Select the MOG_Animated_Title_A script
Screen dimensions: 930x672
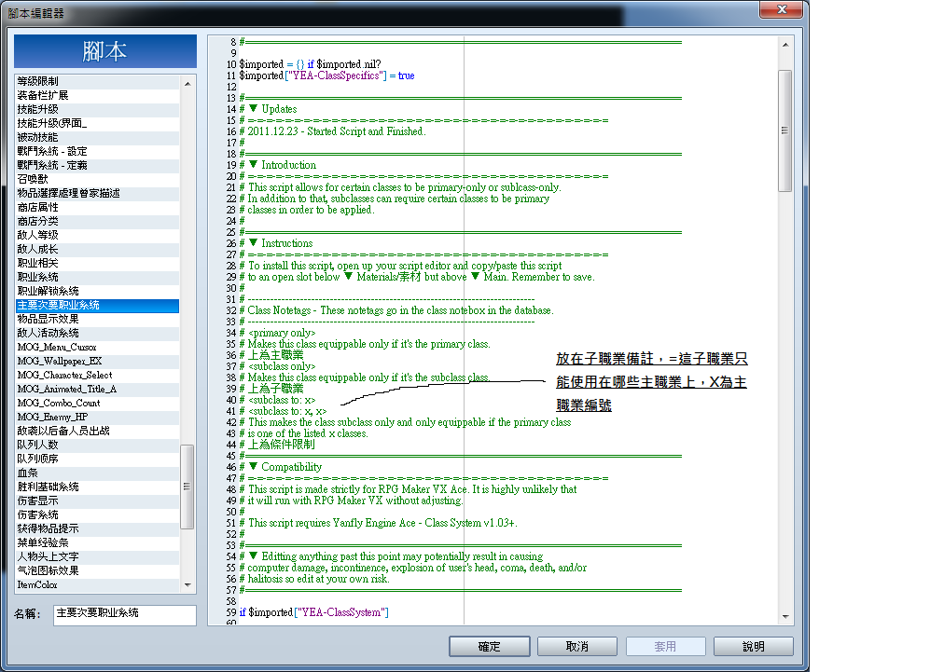click(97, 389)
